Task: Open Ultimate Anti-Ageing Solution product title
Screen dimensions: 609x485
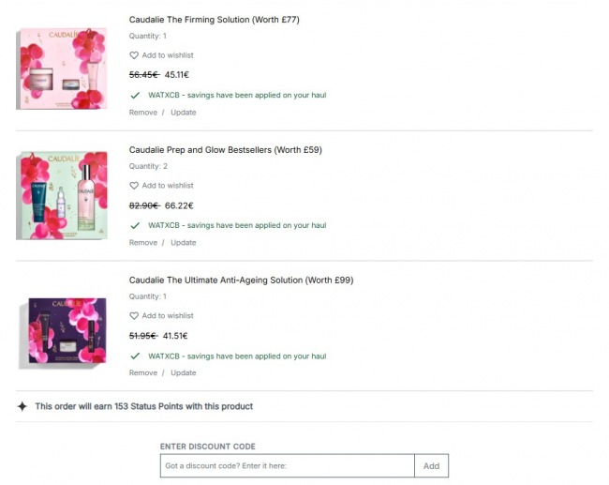Action: [x=241, y=280]
